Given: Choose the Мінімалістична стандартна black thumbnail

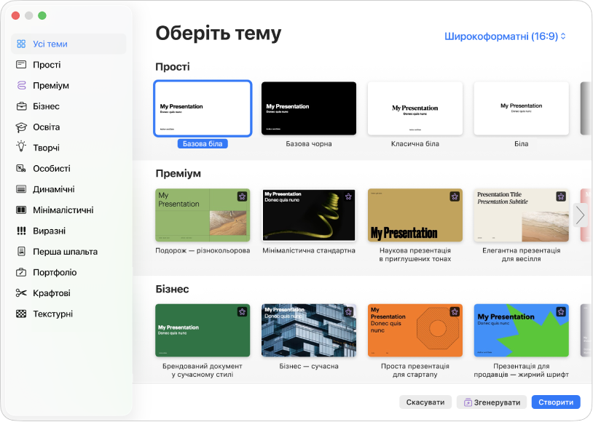Looking at the screenshot, I should (309, 215).
